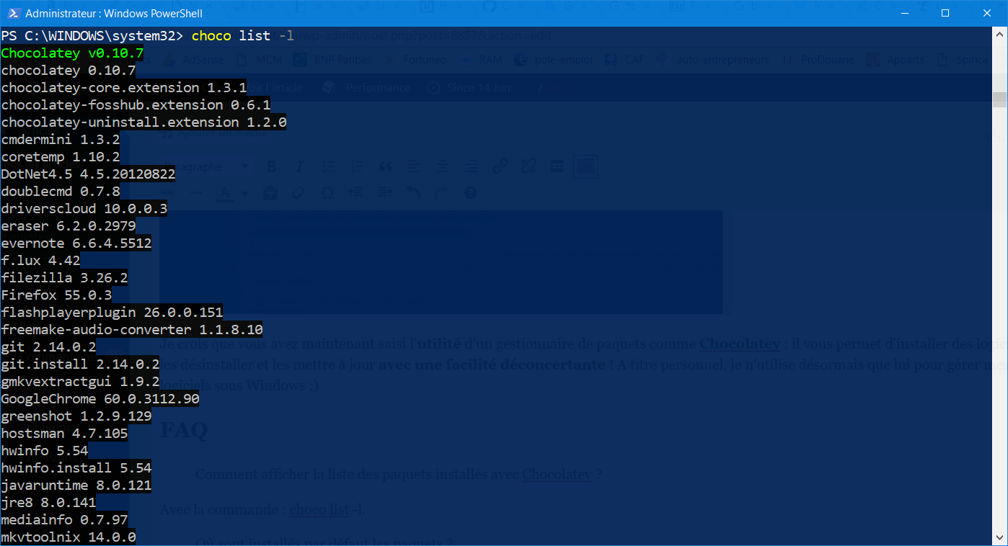Open the text color dropdown arrow
This screenshot has width=1008, height=546.
coord(245,193)
